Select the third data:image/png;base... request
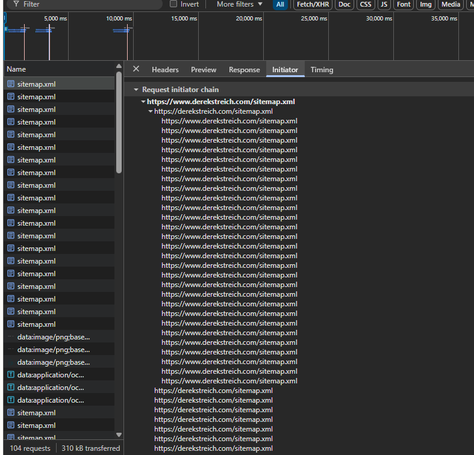474x455 pixels. [59, 362]
